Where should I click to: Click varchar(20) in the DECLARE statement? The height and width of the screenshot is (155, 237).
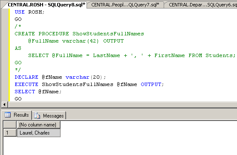(84, 77)
